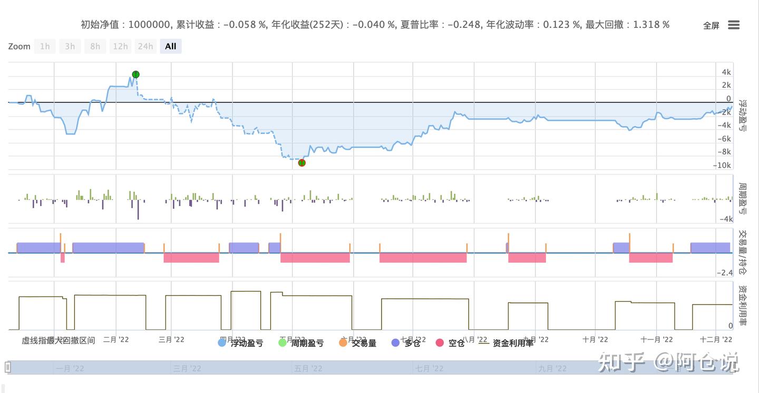Select the "24h" zoom option
The width and height of the screenshot is (759, 393).
click(x=145, y=46)
